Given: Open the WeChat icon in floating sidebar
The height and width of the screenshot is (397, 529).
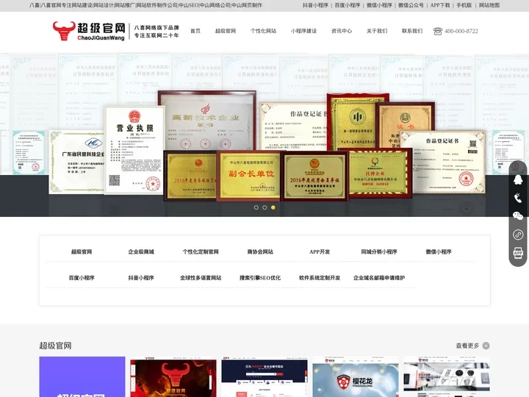Looking at the screenshot, I should coord(518,215).
